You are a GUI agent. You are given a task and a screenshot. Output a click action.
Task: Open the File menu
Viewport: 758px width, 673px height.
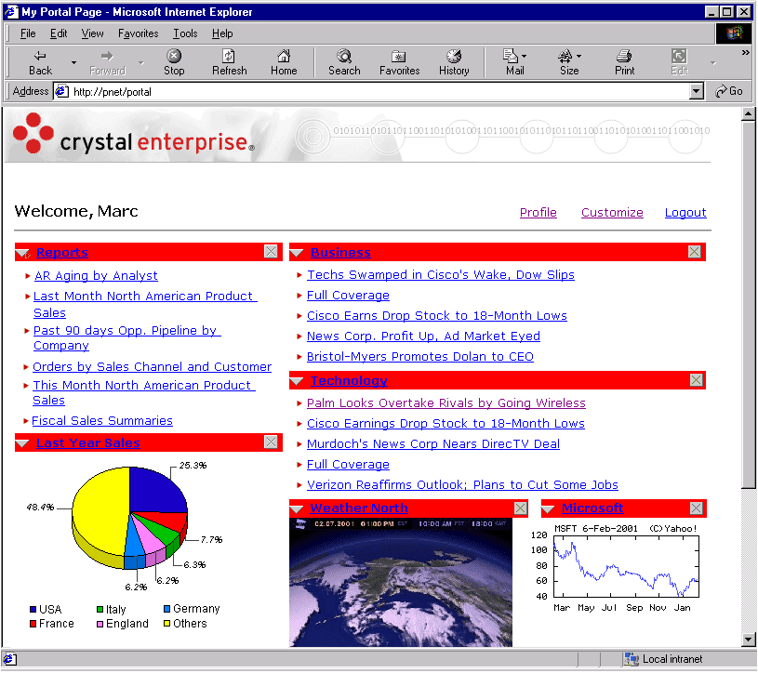click(28, 33)
